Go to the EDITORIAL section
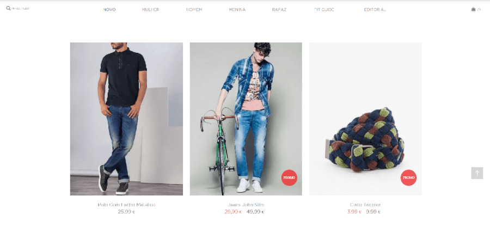This screenshot has height=233, width=490. pos(375,10)
